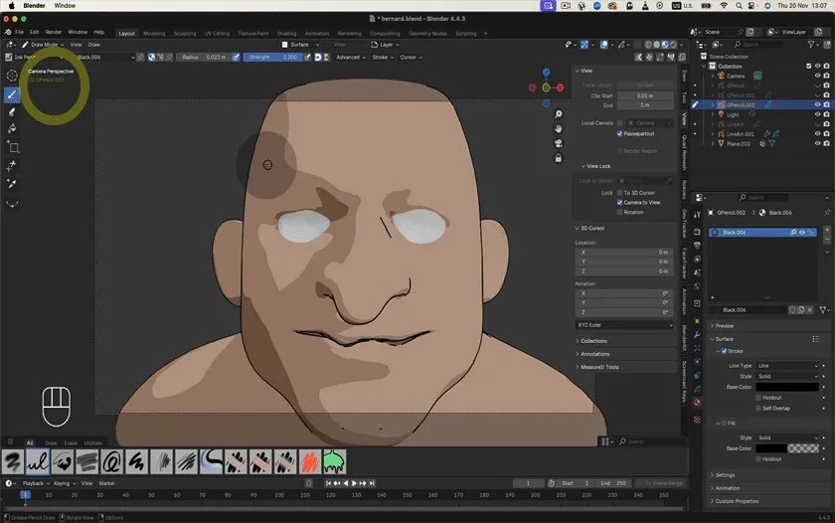Select the Fill bucket tool
The image size is (835, 523).
[x=13, y=128]
